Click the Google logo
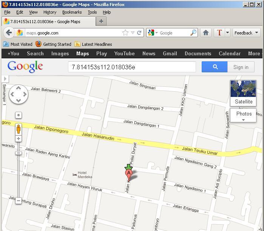Screen dimensions: 264x231 pos(25,67)
